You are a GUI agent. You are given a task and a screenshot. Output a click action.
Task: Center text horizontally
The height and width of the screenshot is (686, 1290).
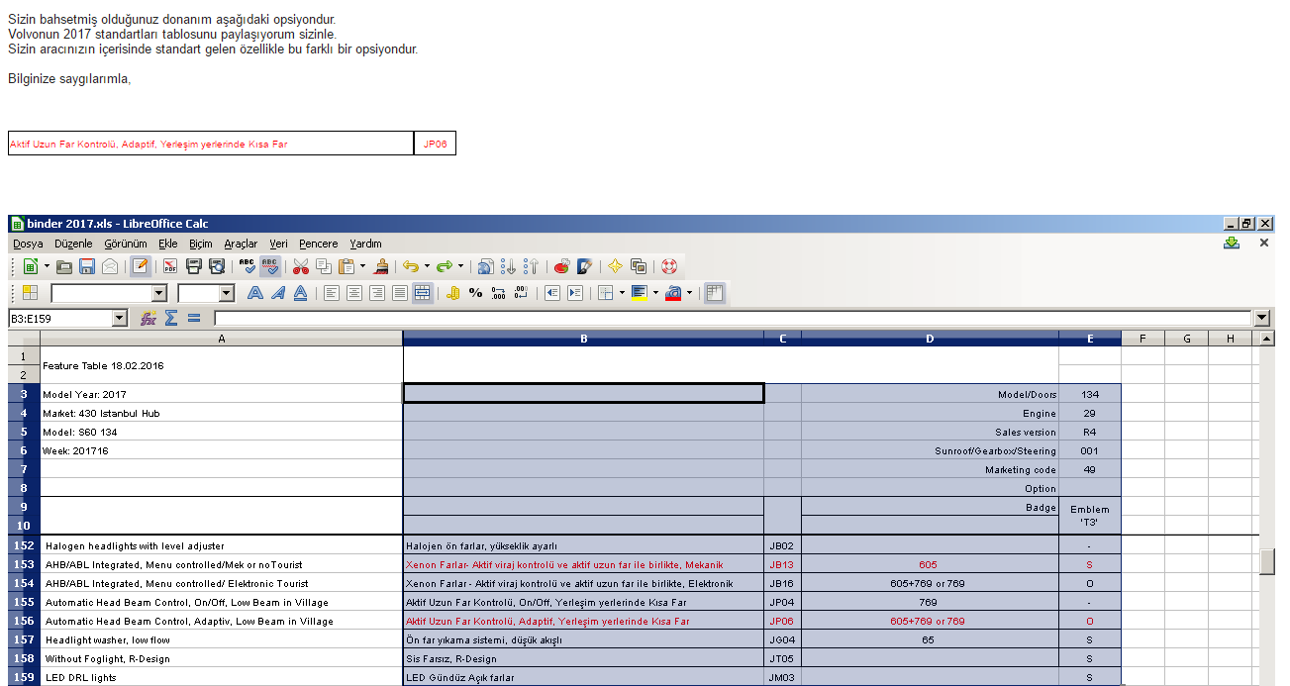tap(353, 293)
